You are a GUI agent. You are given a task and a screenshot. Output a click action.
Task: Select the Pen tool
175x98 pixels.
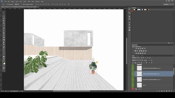point(4,47)
